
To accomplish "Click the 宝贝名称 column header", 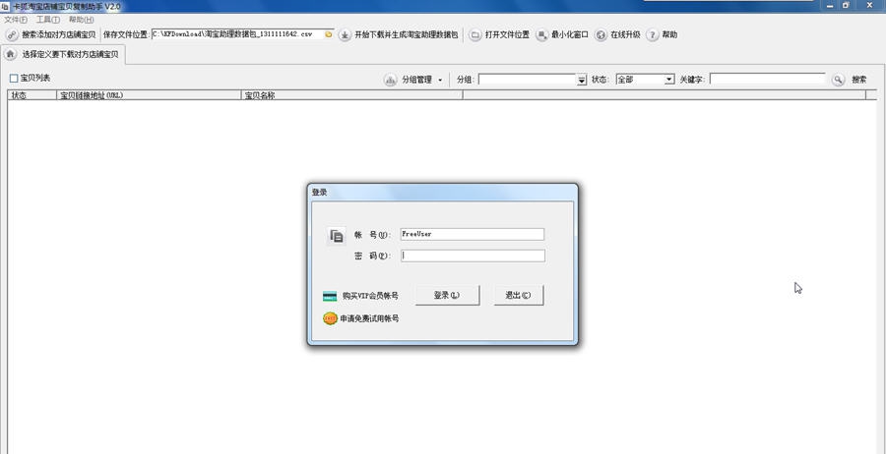I will 352,95.
